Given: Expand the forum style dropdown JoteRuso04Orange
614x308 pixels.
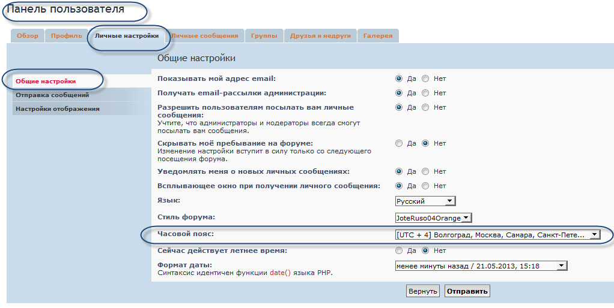Looking at the screenshot, I should 433,218.
